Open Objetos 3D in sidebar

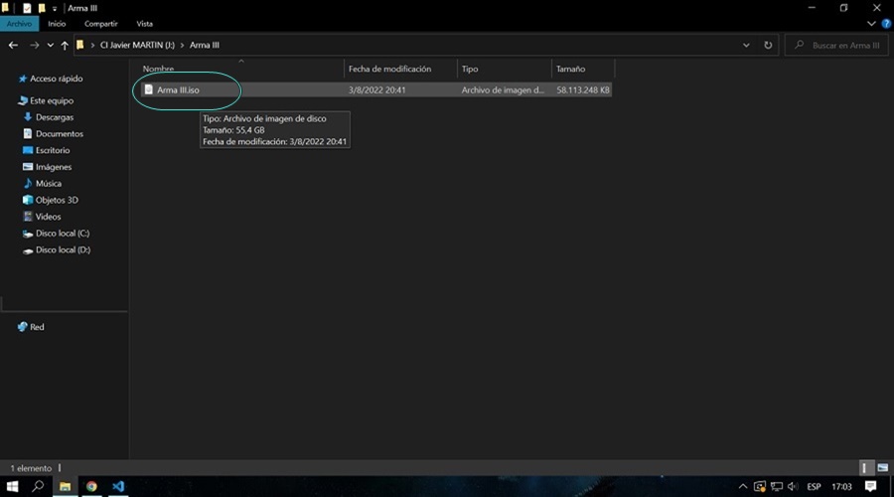57,200
